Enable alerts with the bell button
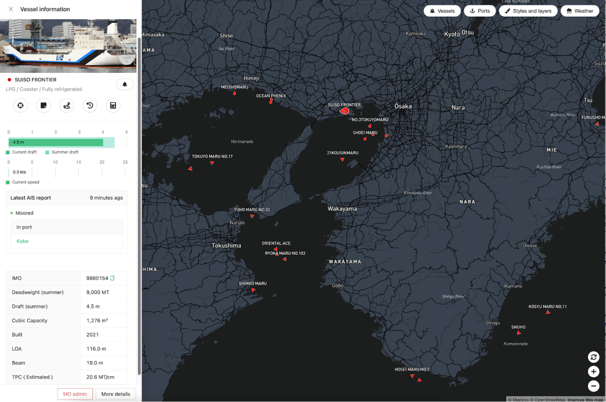606x402 pixels. coord(125,84)
